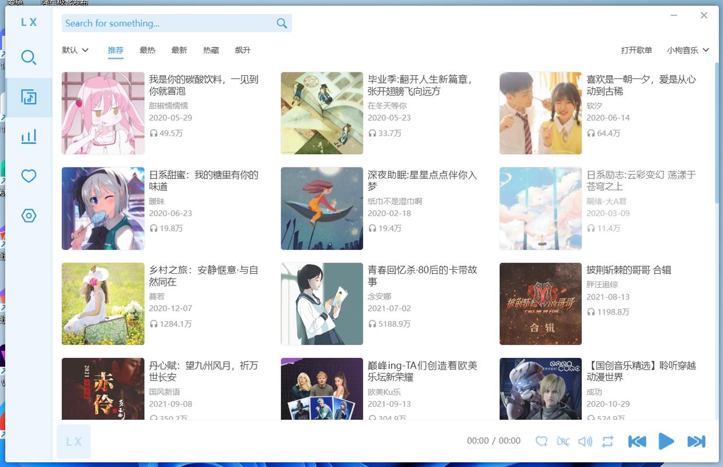Click the magnifier icon in the search box
The width and height of the screenshot is (723, 467).
click(x=282, y=23)
